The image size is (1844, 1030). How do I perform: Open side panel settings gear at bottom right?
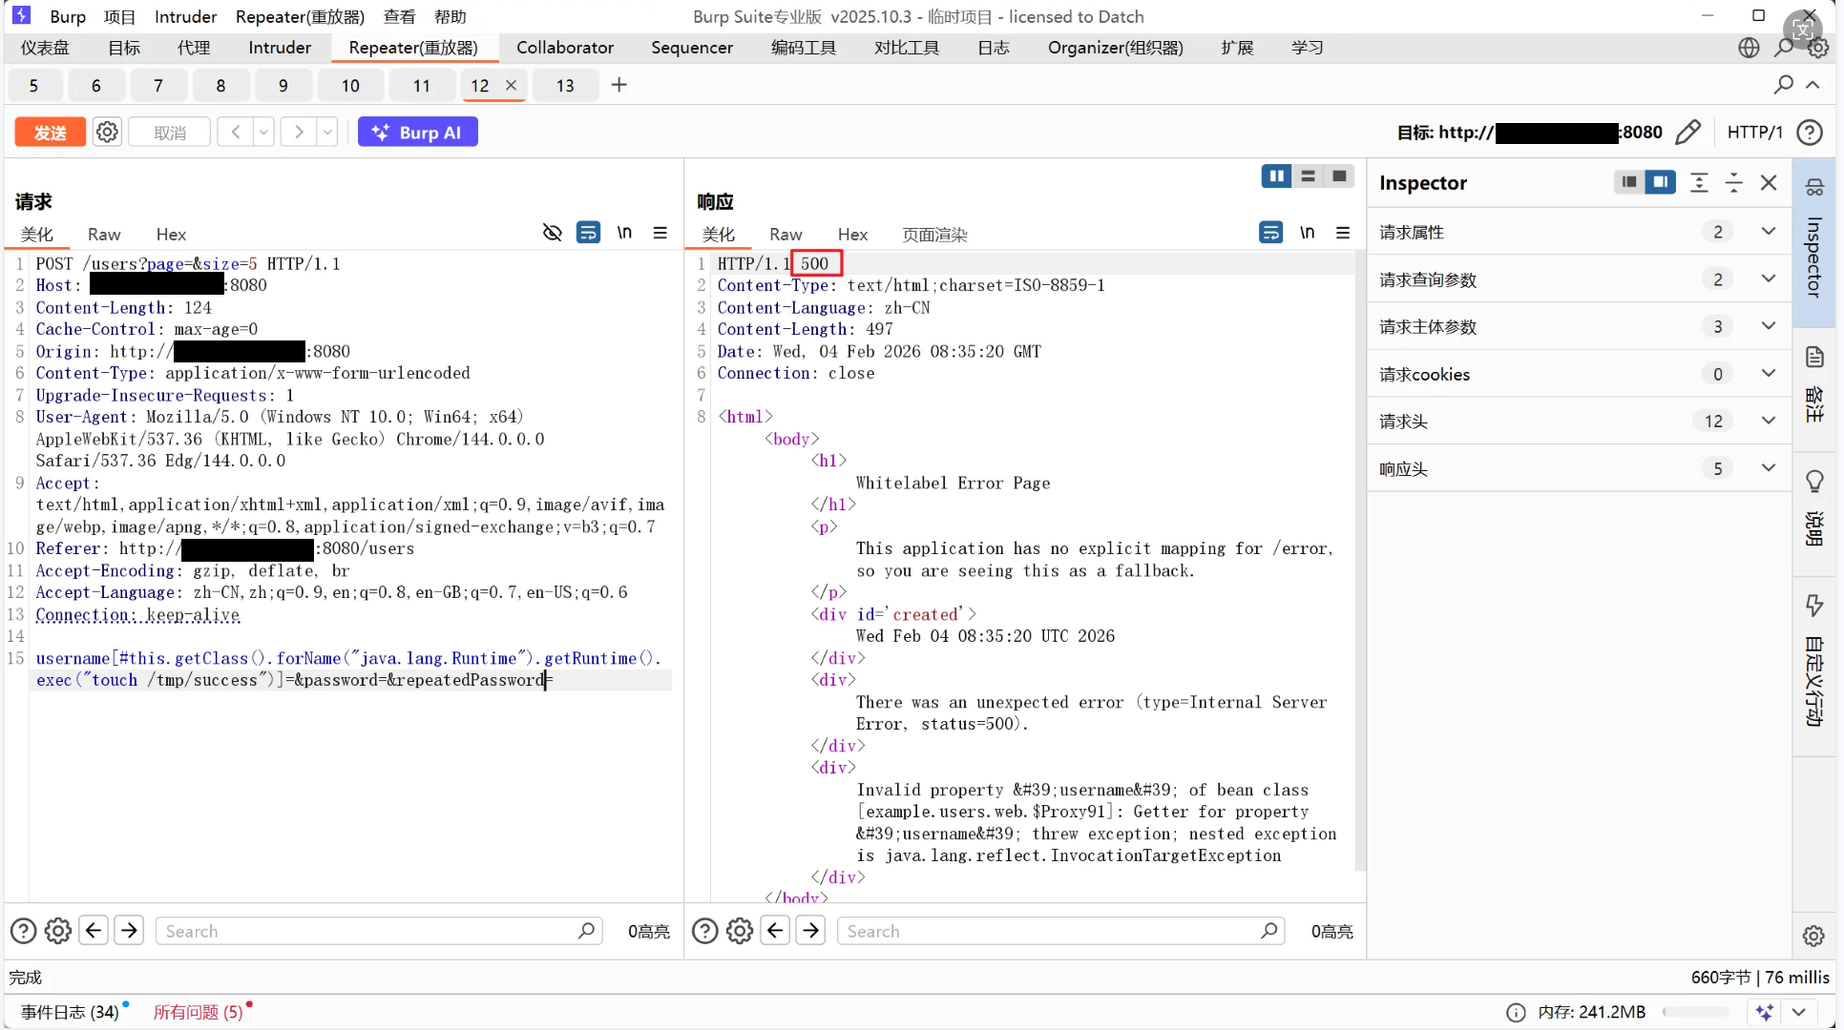coord(1813,936)
